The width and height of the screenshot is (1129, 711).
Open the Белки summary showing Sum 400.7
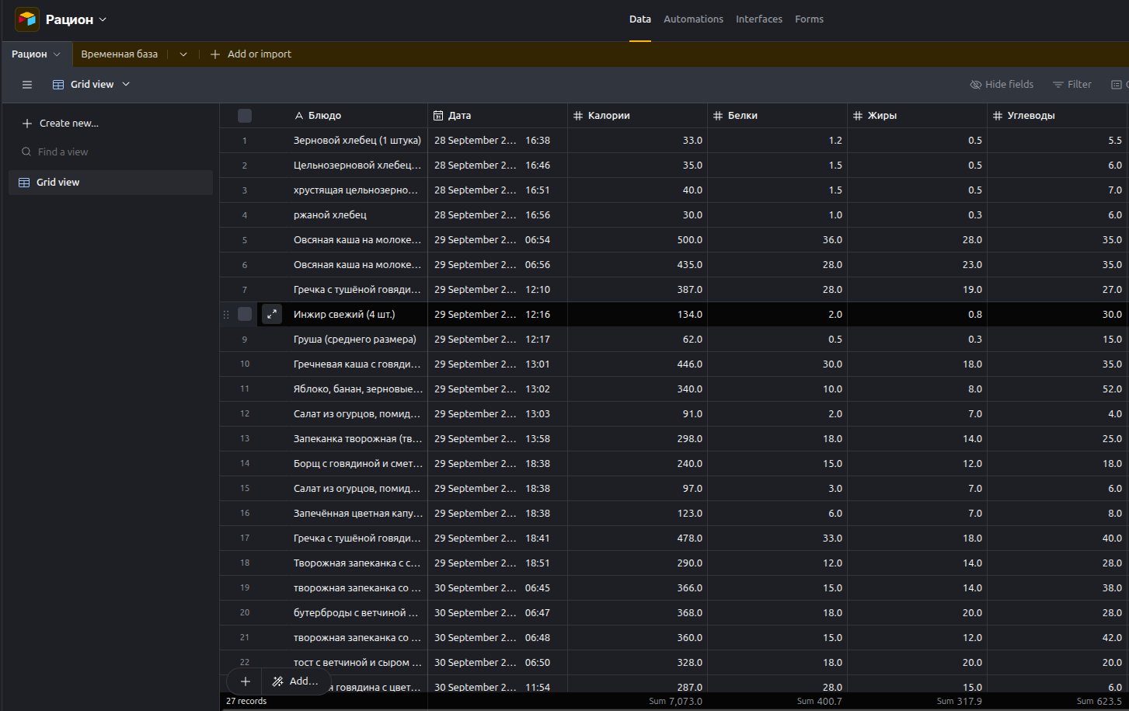[x=778, y=701]
